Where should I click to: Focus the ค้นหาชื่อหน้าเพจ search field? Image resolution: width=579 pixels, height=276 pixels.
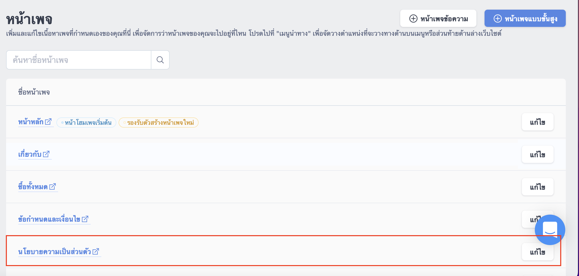[79, 60]
